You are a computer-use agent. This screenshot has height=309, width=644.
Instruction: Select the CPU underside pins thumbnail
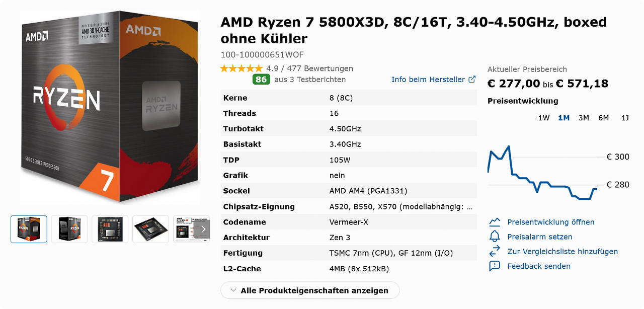pos(110,229)
